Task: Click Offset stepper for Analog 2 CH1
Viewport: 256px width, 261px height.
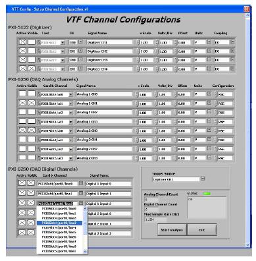Action: 175,140
